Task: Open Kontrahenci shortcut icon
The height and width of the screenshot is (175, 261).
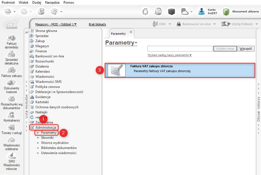Action: tap(11, 115)
